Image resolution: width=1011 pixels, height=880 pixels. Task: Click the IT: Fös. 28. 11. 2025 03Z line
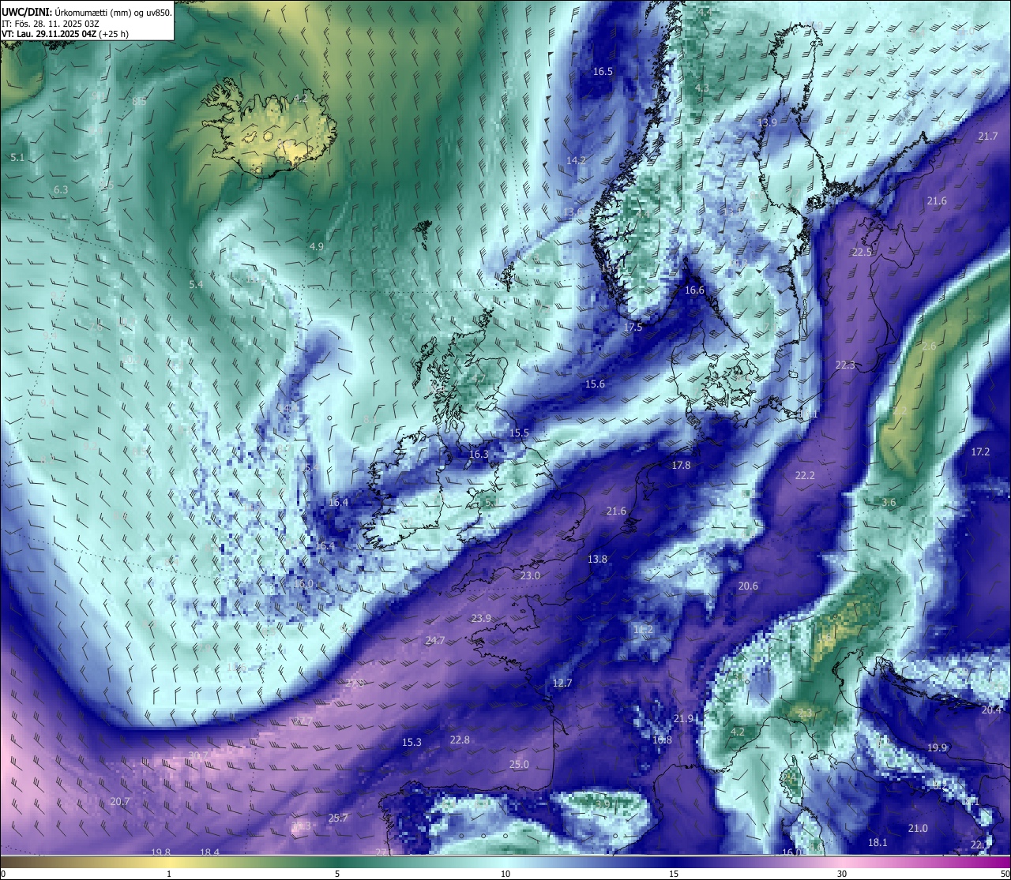(x=51, y=24)
